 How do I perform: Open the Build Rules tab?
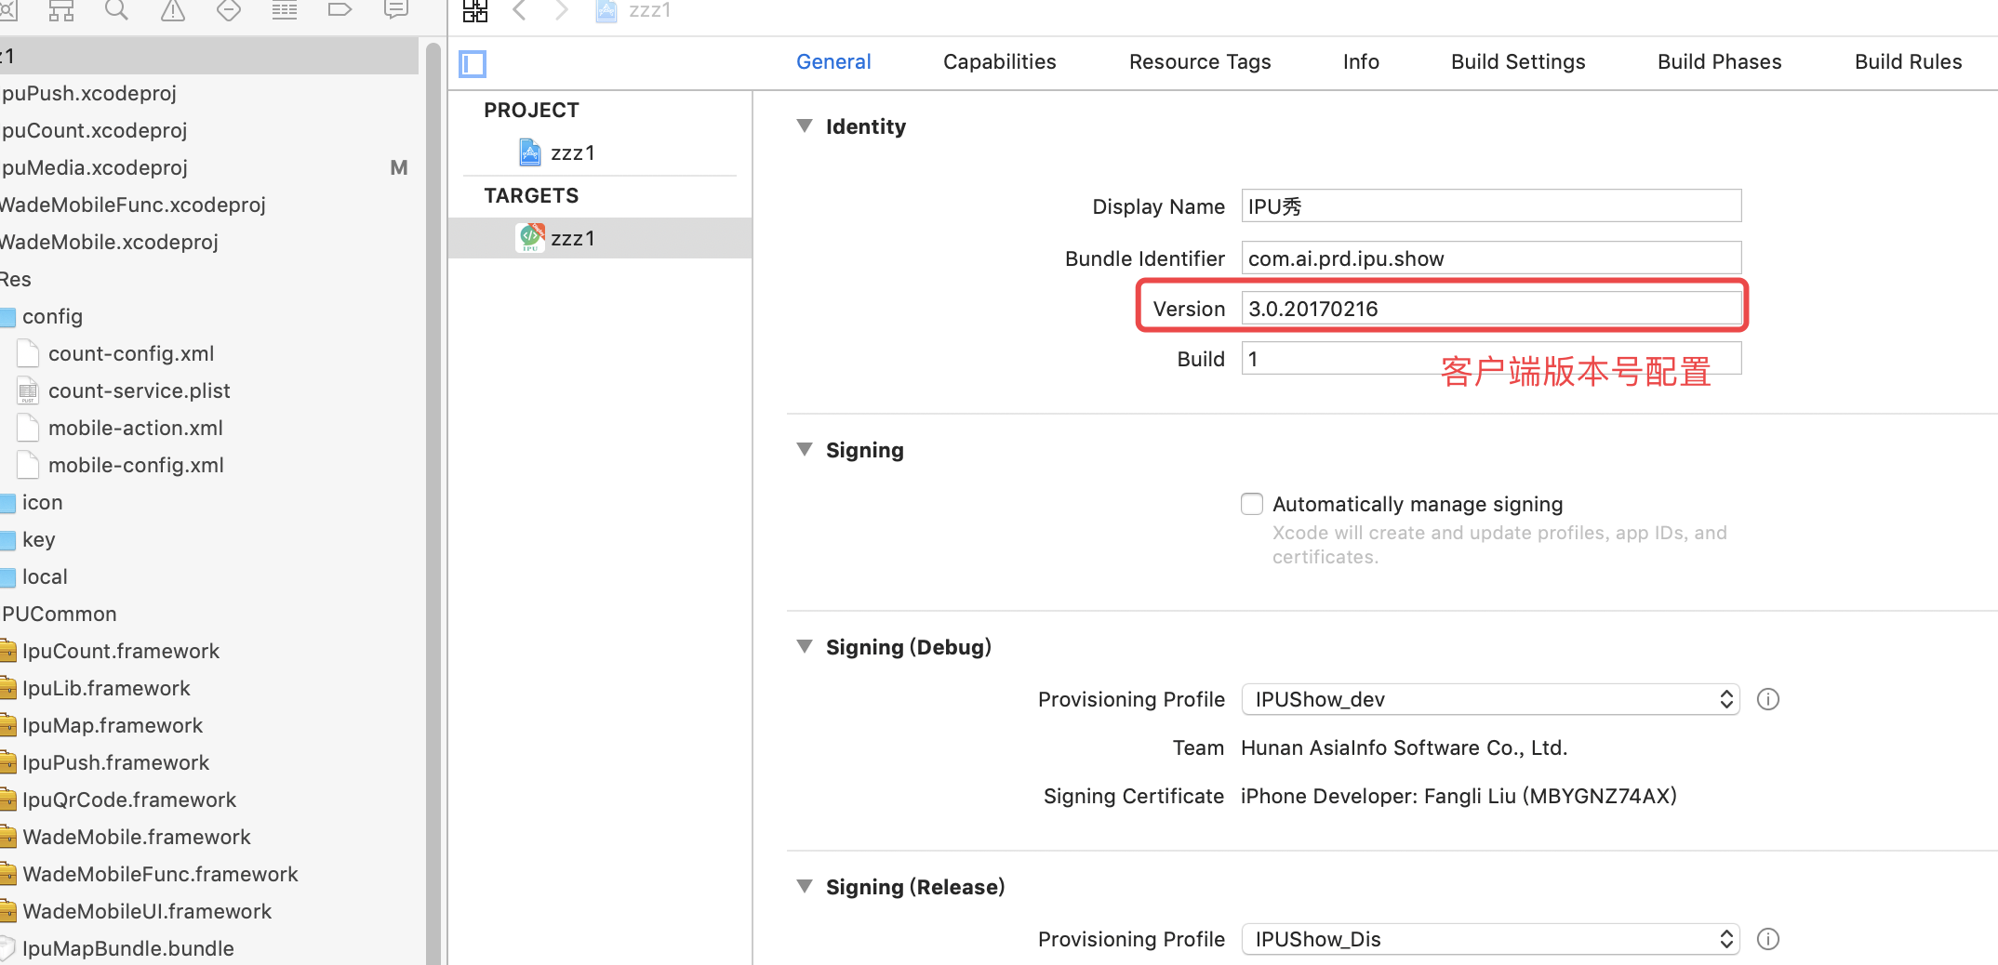coord(1909,61)
